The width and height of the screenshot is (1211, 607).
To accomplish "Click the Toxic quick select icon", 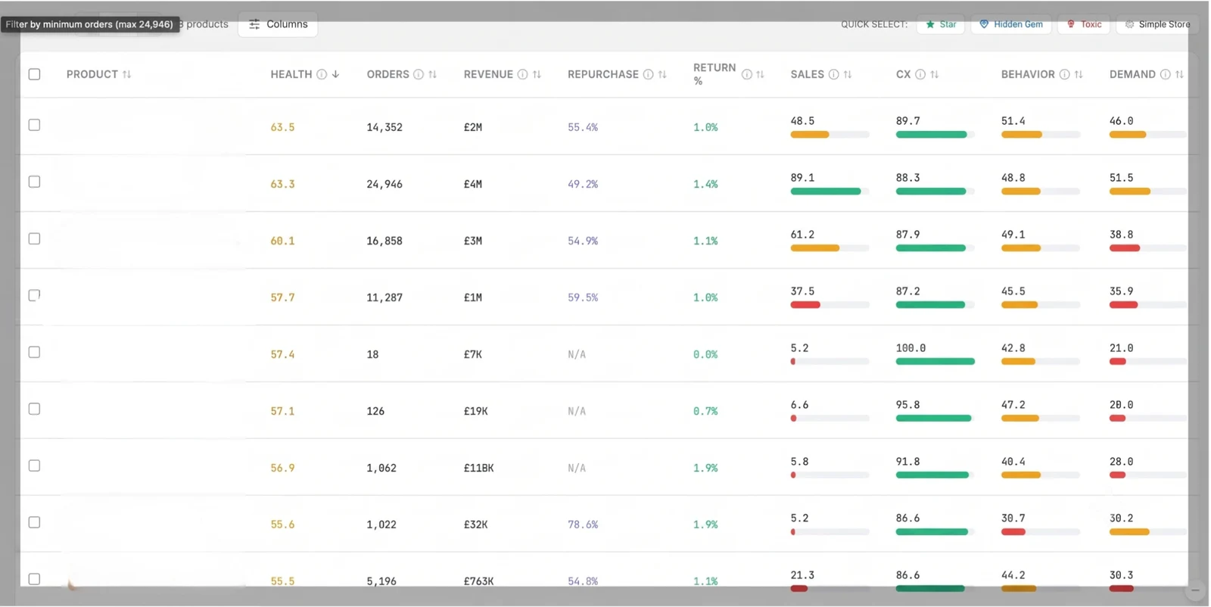I will click(x=1070, y=24).
